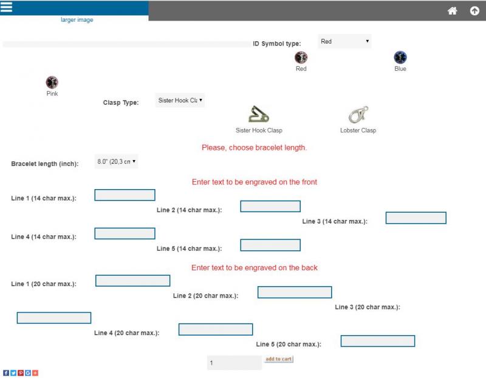Share on Facebook icon

[6, 373]
